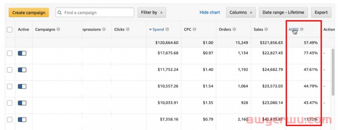Screen dimensions: 338x130
Task: Click info icon beside Campaigns header
Action: (58, 29)
